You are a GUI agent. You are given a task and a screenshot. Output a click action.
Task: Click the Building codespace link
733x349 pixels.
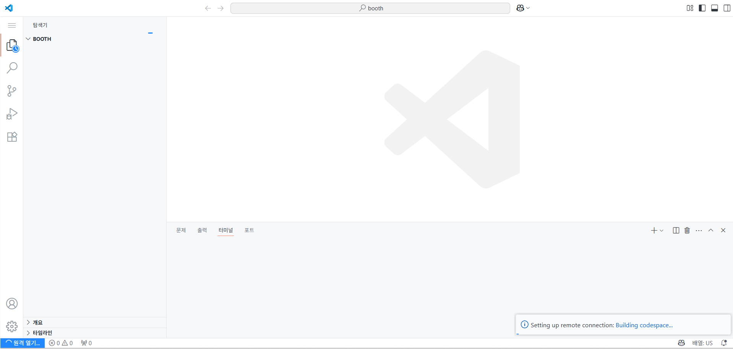click(x=644, y=325)
